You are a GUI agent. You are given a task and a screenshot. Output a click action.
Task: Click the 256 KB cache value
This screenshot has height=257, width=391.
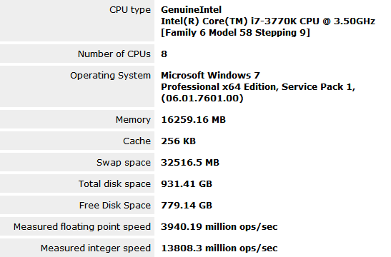(178, 141)
